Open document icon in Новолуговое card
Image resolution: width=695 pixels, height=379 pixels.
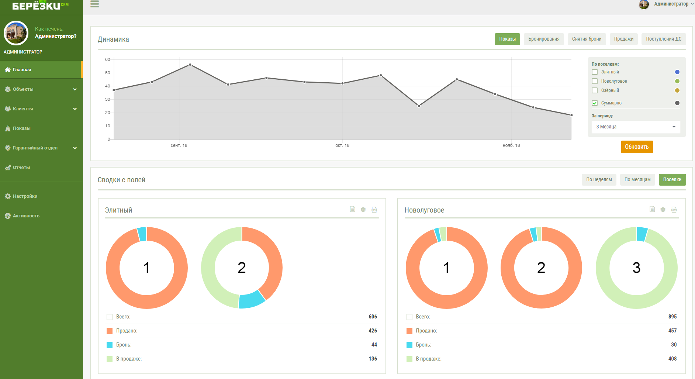click(652, 209)
